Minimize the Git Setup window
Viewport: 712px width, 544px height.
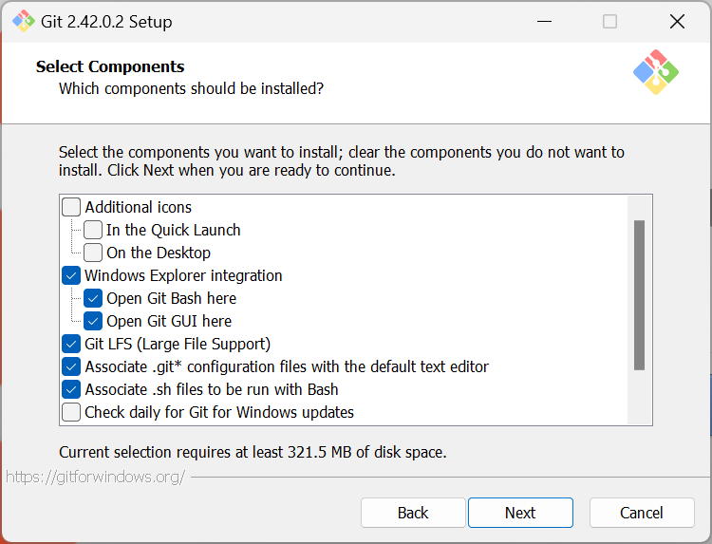[x=544, y=21]
